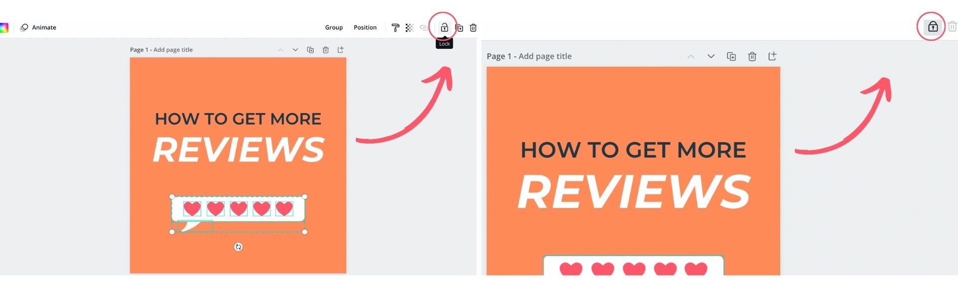Image resolution: width=958 pixels, height=299 pixels.
Task: Move page up arrow in right editor
Action: coord(691,56)
